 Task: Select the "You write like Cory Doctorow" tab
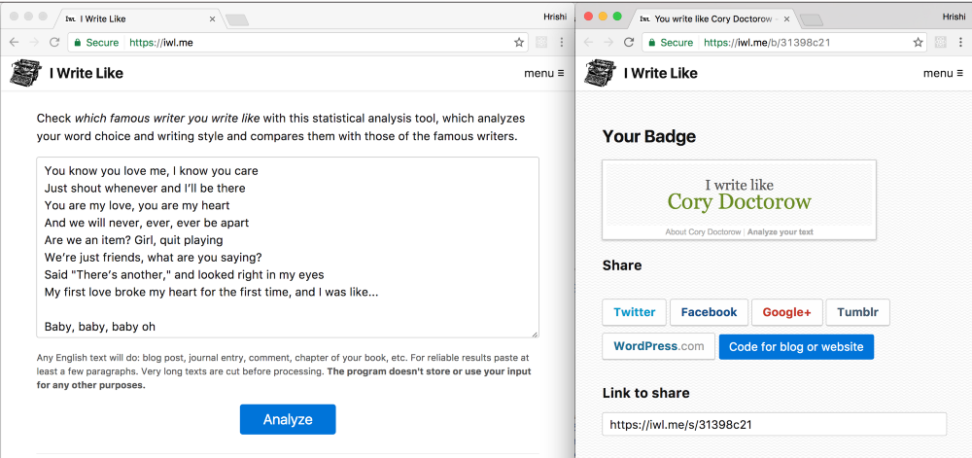point(710,18)
